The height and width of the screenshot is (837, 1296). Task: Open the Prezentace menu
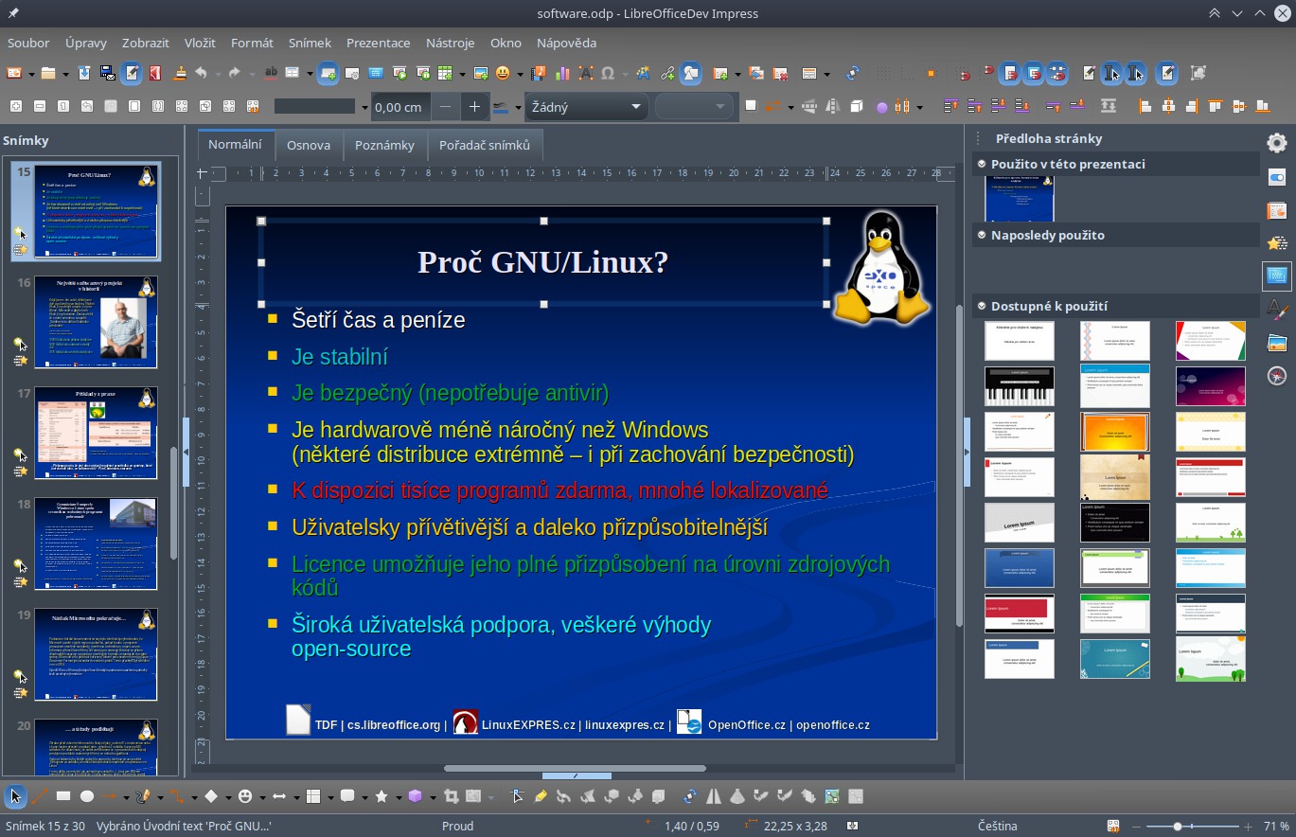point(378,43)
